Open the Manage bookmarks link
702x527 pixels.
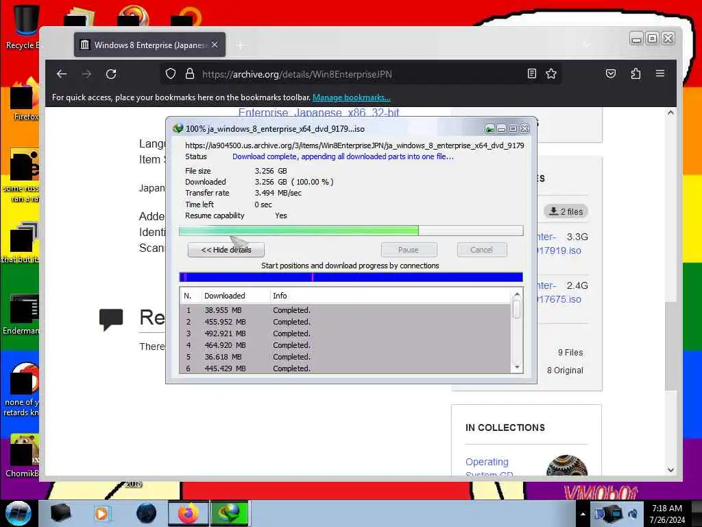click(352, 97)
